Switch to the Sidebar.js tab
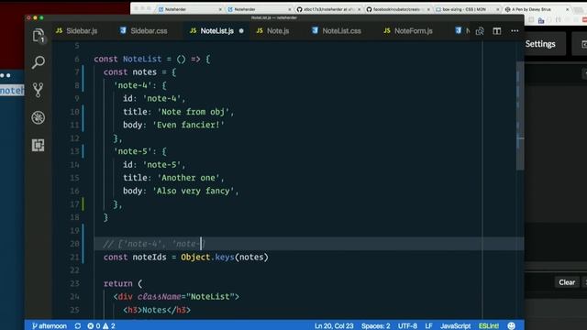 coord(77,31)
